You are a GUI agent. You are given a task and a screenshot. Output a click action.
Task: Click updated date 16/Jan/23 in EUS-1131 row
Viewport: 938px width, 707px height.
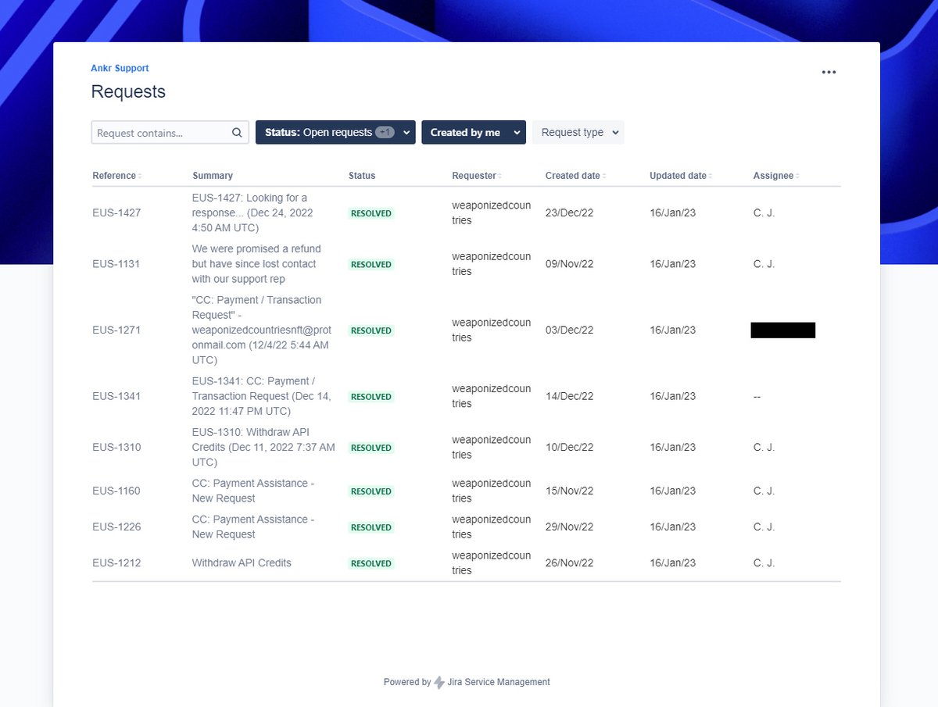672,264
